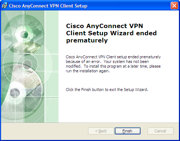This screenshot has width=180, height=141.
Task: Click the 'Click the Finish button to exit' instruction
Action: click(107, 90)
